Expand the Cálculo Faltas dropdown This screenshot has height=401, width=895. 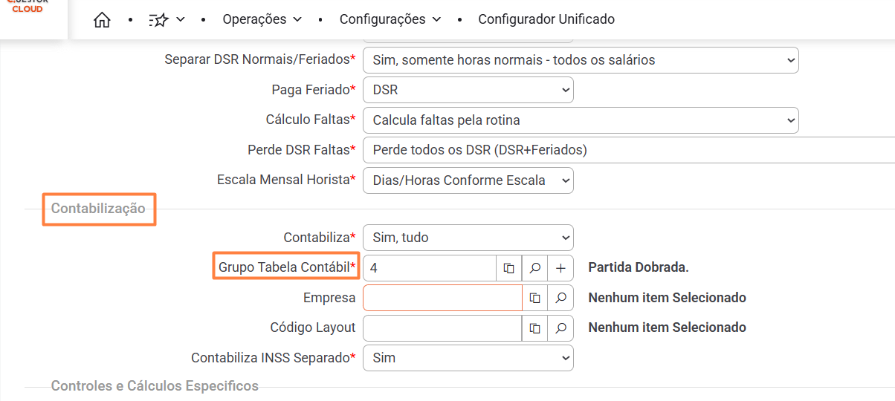pyautogui.click(x=580, y=120)
